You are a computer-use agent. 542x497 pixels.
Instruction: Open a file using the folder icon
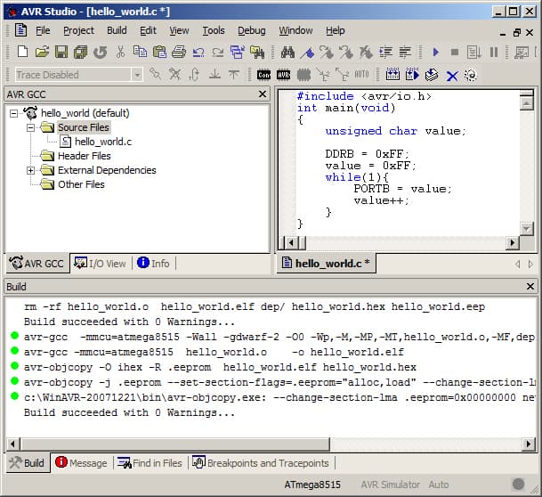point(42,52)
